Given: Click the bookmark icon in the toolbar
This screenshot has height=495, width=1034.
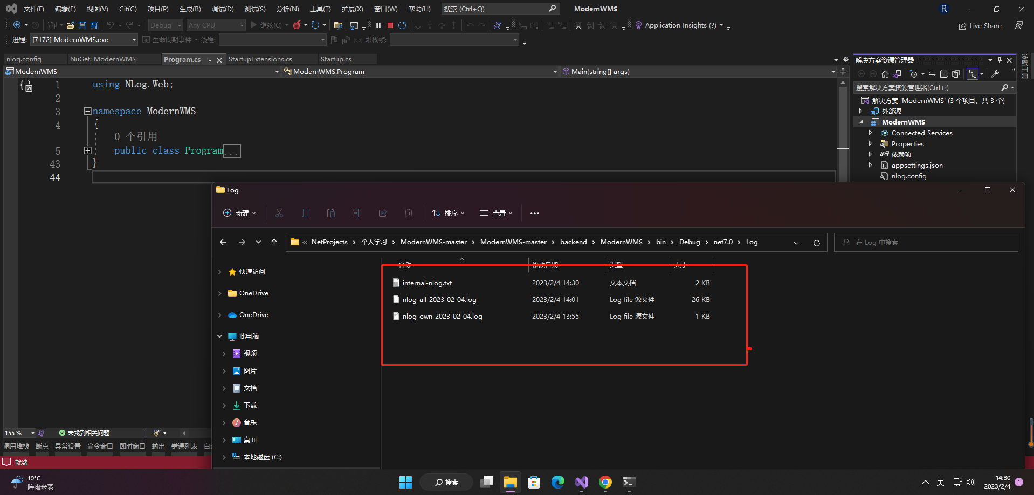Looking at the screenshot, I should click(x=578, y=25).
